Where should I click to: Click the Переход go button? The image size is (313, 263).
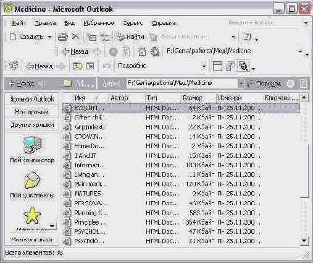pyautogui.click(x=264, y=84)
